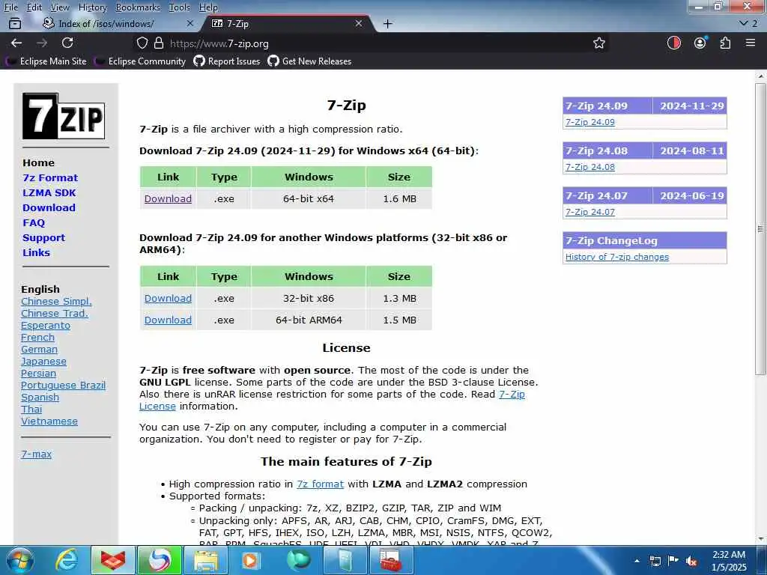Expand the list all tabs chevron
The image size is (767, 575).
click(x=744, y=23)
